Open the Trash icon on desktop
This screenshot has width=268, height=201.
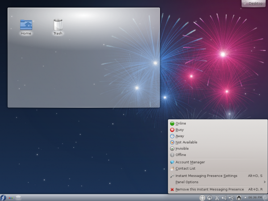[58, 25]
